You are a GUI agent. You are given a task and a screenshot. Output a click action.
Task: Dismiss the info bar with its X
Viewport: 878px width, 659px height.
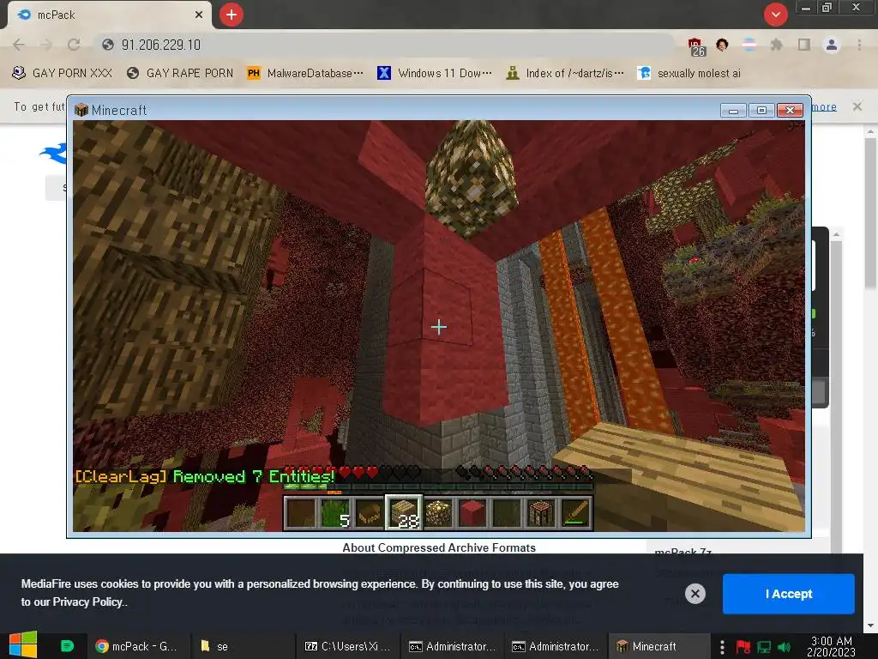pos(857,106)
